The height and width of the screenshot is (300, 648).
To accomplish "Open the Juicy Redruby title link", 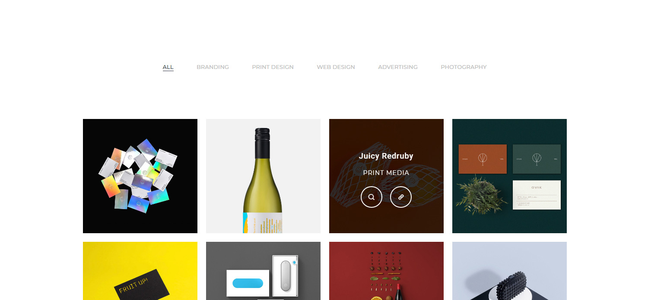I will (386, 156).
